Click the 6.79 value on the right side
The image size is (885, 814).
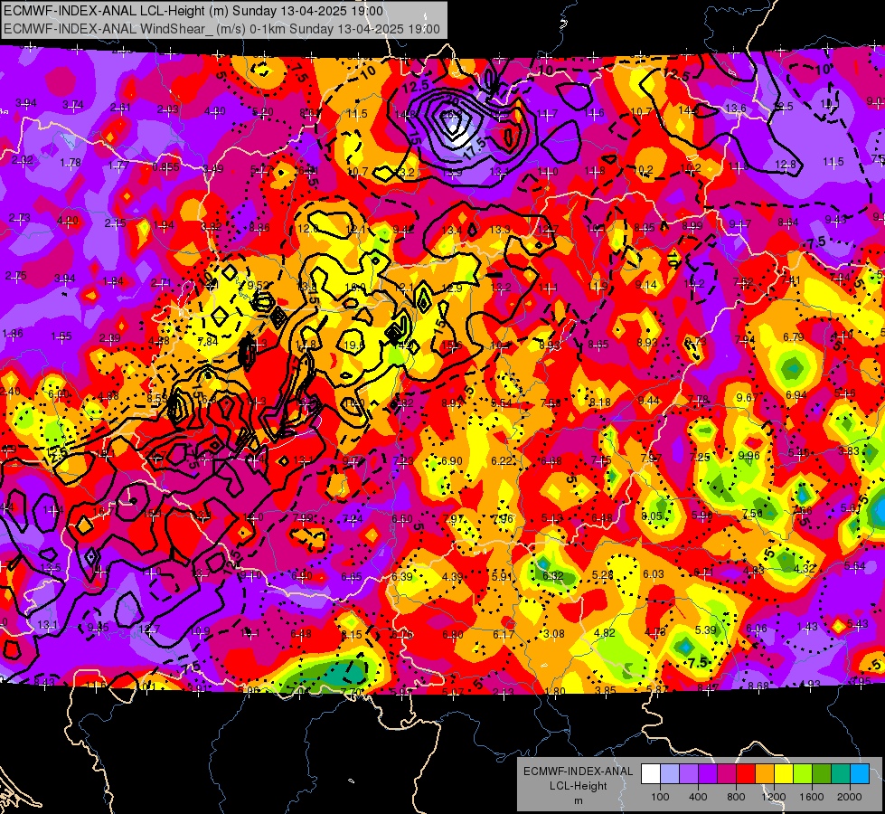click(x=793, y=337)
